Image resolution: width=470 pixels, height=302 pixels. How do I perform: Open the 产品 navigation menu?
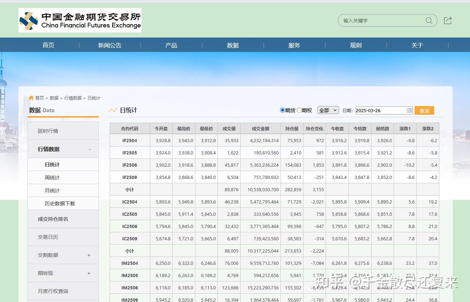tap(171, 45)
